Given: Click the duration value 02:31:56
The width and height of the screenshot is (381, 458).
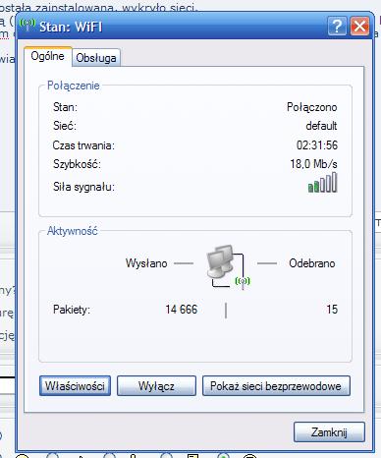Looking at the screenshot, I should [x=317, y=145].
